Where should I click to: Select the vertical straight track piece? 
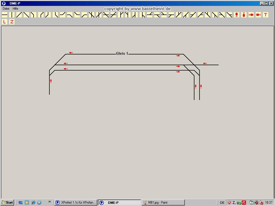pos(12,15)
